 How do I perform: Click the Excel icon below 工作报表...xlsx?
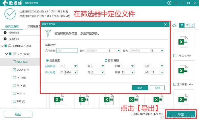[x=183, y=99]
